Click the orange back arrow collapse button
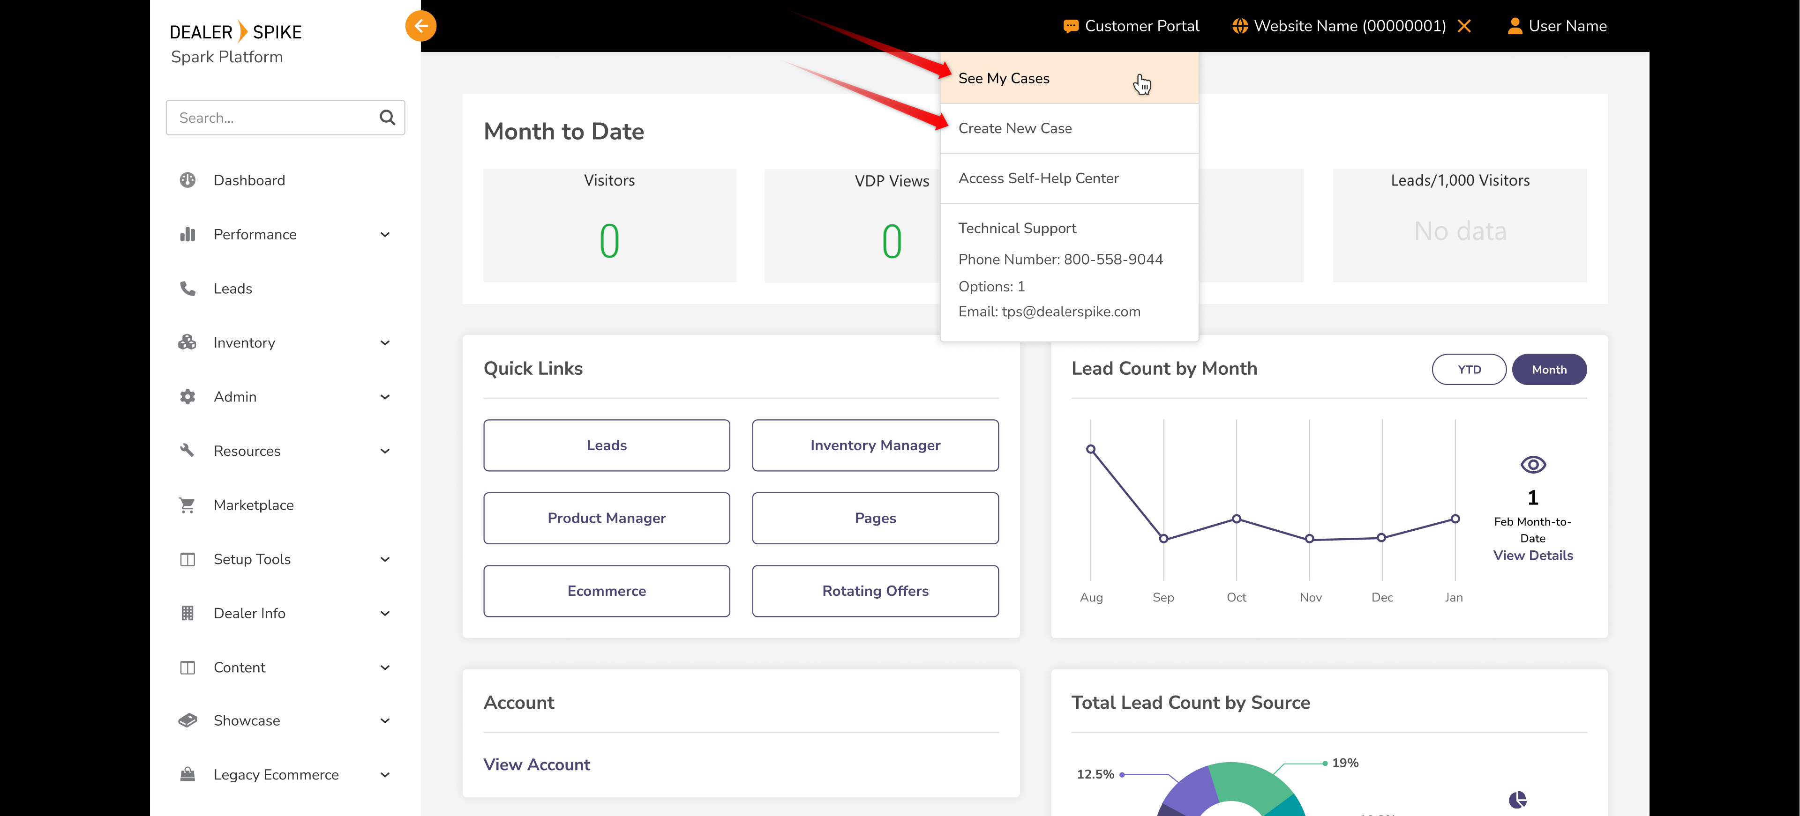The image size is (1800, 816). click(420, 26)
